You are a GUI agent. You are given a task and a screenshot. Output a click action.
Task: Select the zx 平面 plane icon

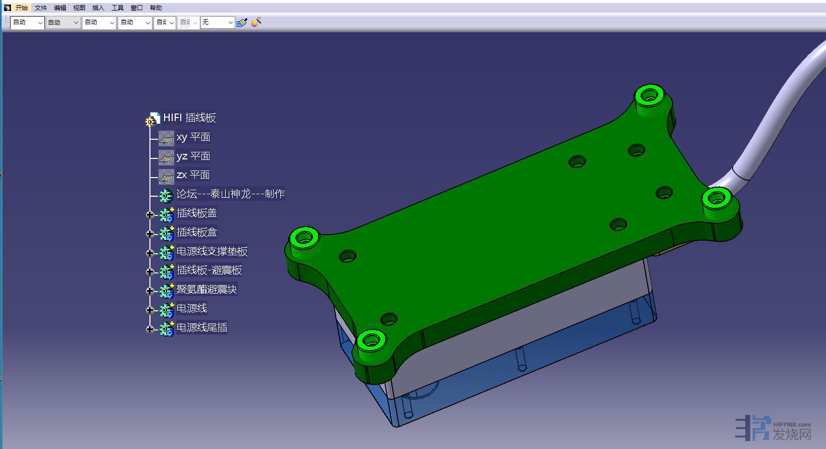166,176
